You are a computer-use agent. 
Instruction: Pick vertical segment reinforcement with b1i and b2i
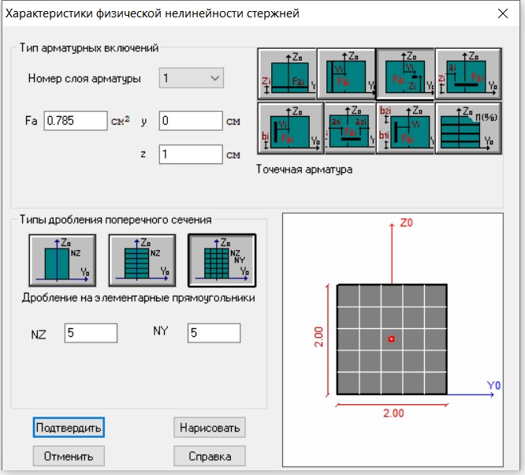405,129
